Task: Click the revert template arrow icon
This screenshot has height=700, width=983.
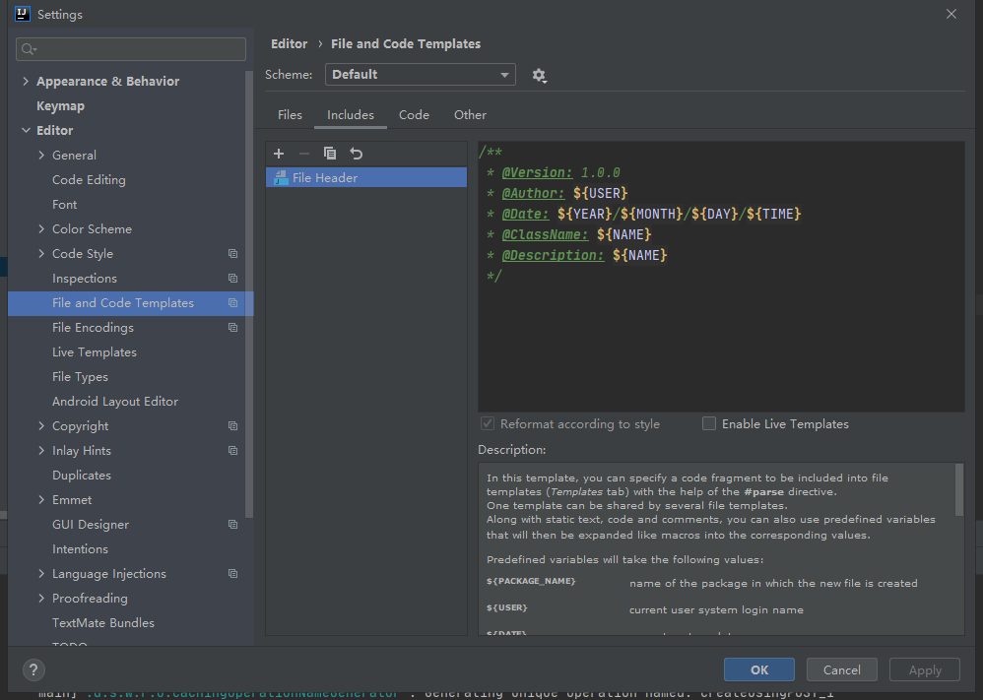Action: 357,154
